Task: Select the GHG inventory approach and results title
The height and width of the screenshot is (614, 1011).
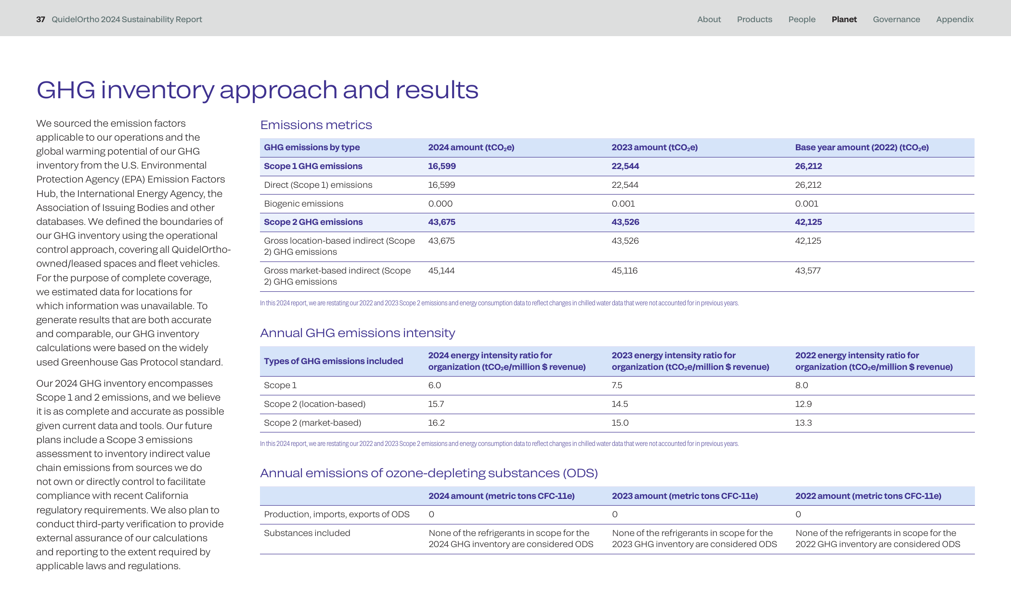Action: (257, 90)
